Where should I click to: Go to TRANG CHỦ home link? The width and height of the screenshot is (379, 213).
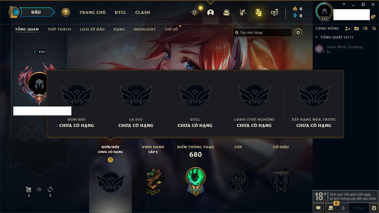(x=92, y=12)
